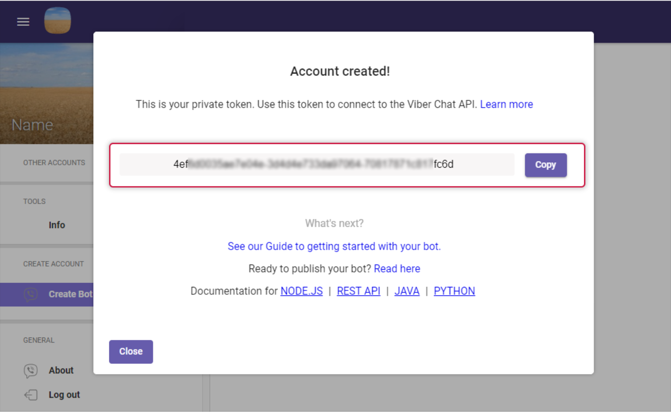Open the About menu item
This screenshot has height=412, width=671.
tap(61, 370)
